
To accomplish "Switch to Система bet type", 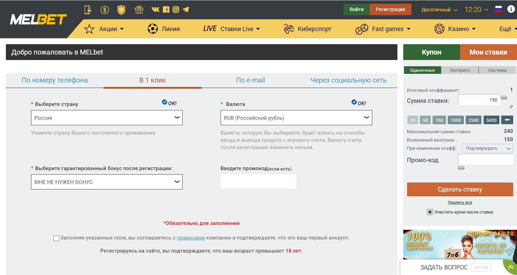I will [497, 70].
